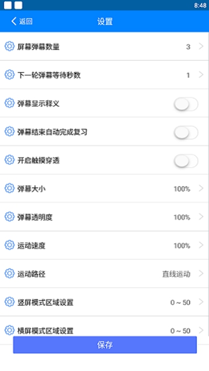The height and width of the screenshot is (371, 209).
Task: Expand 弹幕大小 chevron next to 100%
Action: [201, 188]
